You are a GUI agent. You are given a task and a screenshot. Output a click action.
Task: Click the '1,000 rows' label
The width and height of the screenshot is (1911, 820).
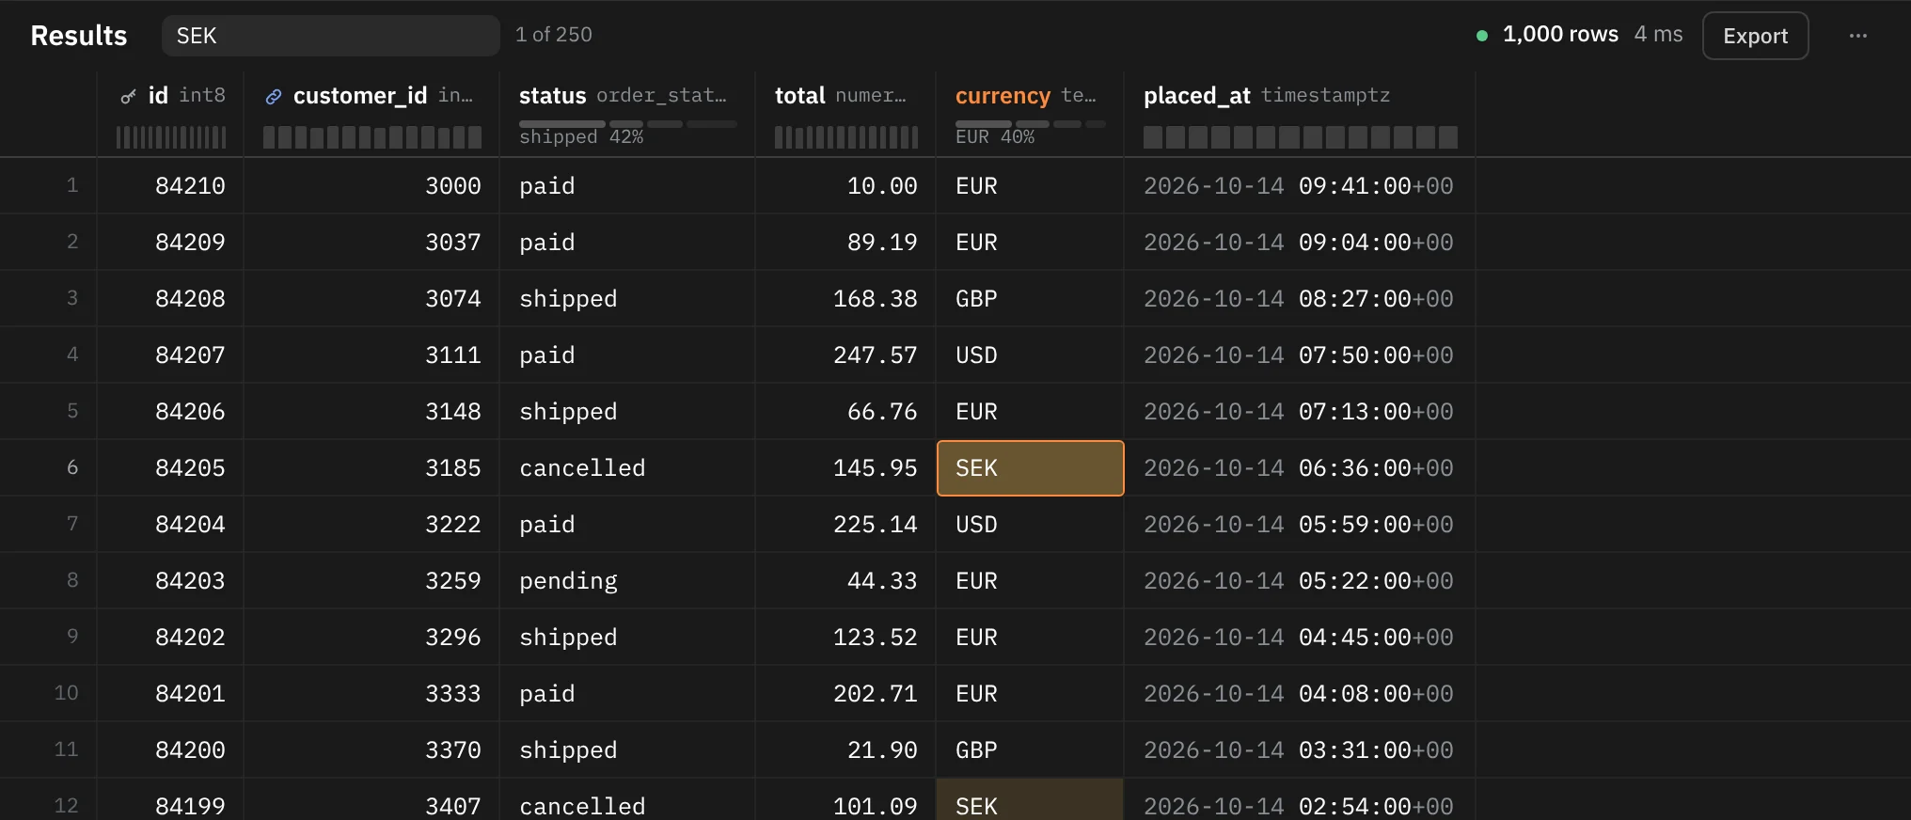tap(1560, 35)
